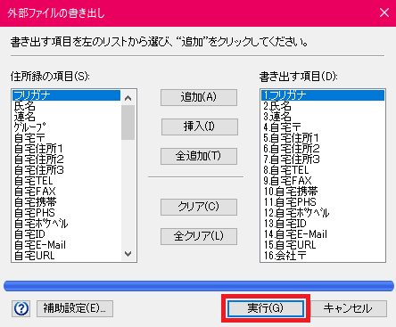396x327 pixels.
Task: Select 12.自宅ポケベル in export list
Action: pyautogui.click(x=323, y=213)
